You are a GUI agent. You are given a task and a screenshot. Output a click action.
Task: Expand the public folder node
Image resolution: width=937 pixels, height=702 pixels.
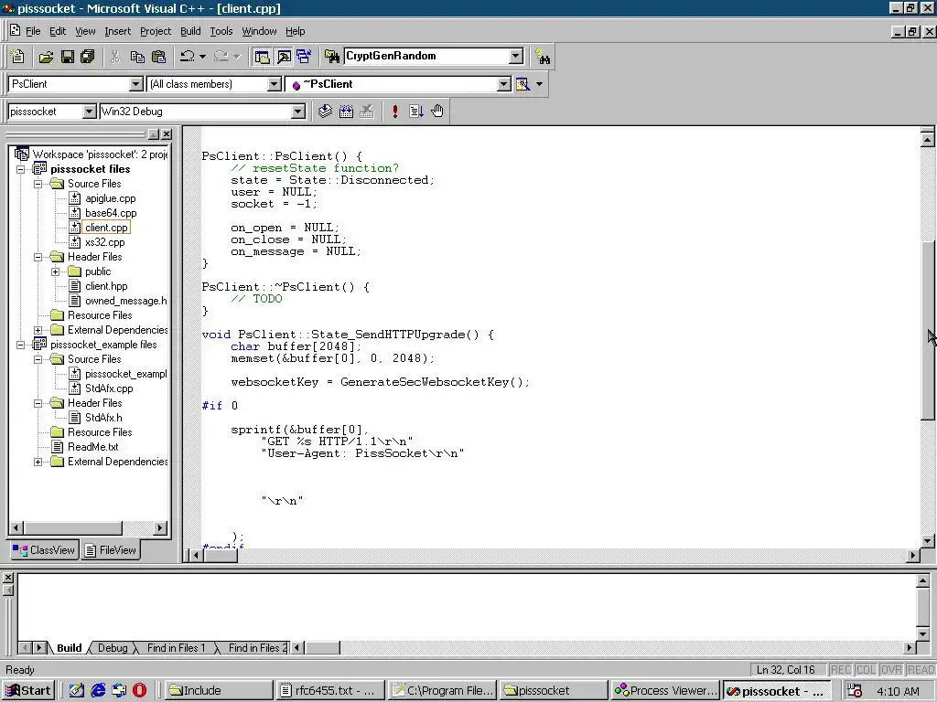(56, 271)
